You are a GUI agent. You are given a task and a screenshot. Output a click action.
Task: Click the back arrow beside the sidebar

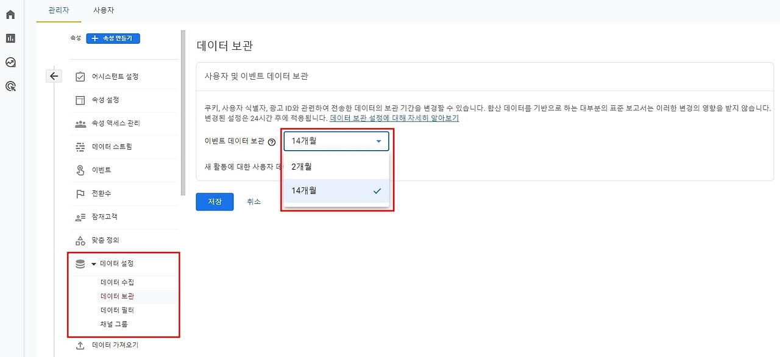click(54, 75)
